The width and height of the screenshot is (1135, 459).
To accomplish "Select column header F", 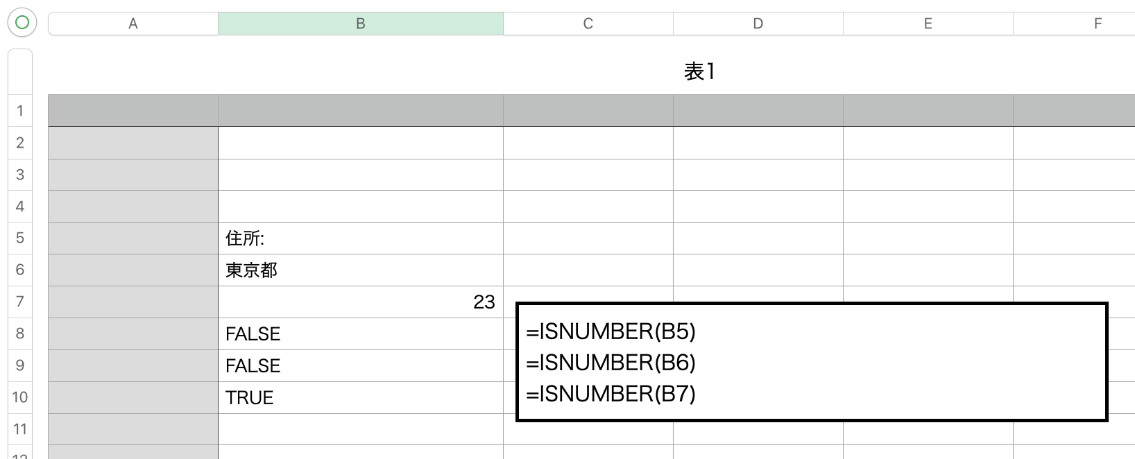I will tap(1097, 23).
